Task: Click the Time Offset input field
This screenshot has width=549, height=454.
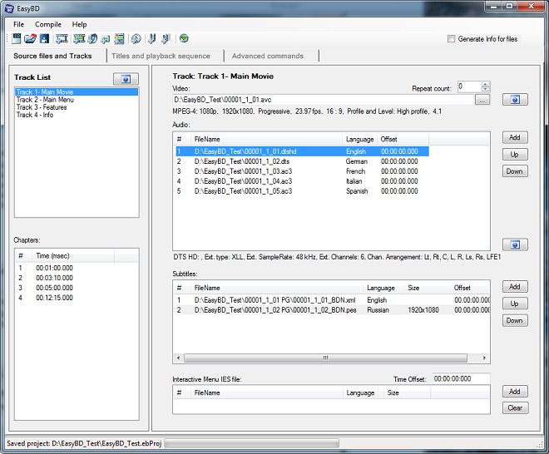Action: click(x=461, y=378)
